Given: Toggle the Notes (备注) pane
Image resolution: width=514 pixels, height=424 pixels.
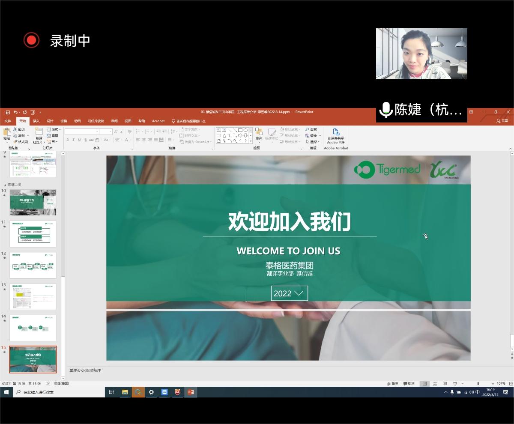Looking at the screenshot, I should (x=392, y=384).
